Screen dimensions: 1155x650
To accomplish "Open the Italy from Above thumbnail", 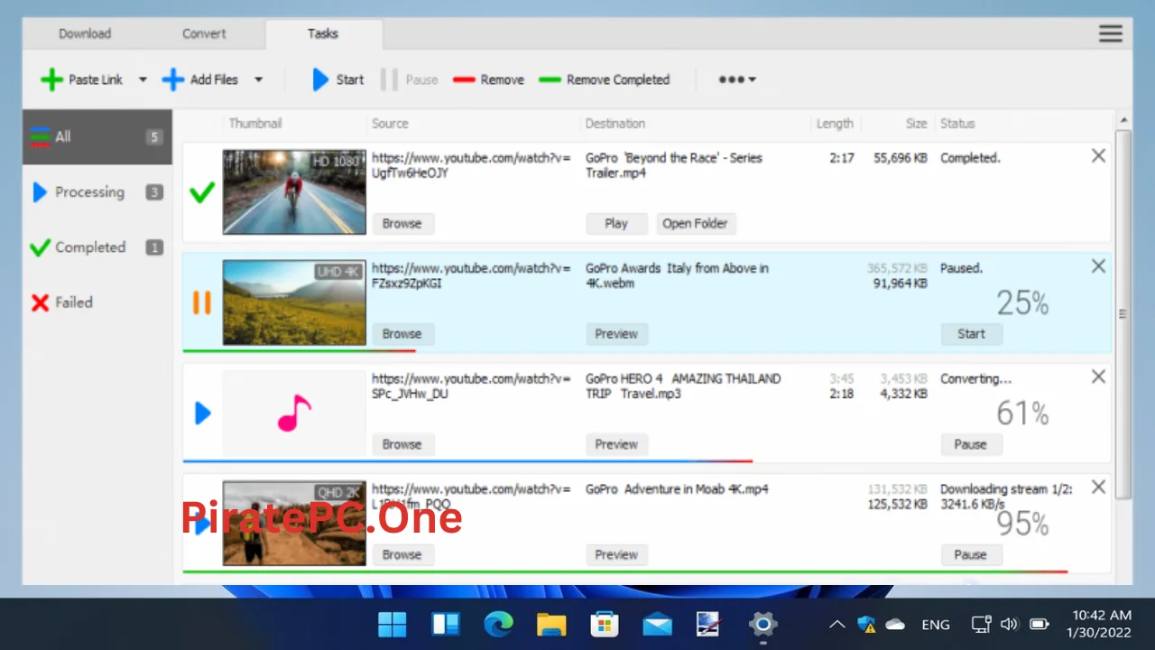I will (294, 302).
